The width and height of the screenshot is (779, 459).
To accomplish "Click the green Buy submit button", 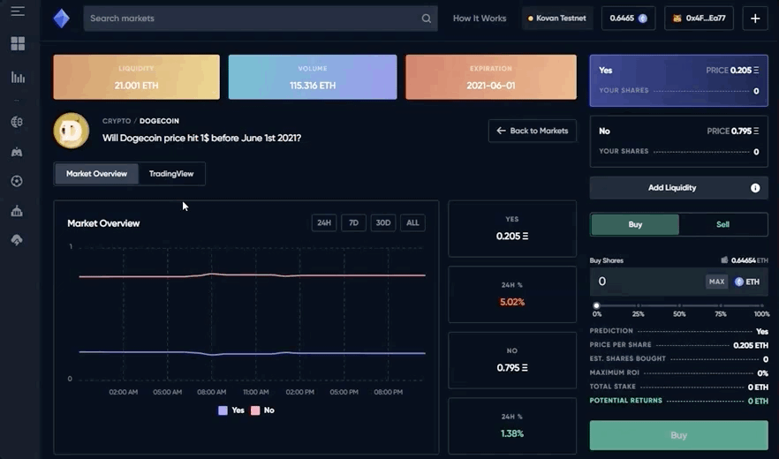I will click(678, 435).
